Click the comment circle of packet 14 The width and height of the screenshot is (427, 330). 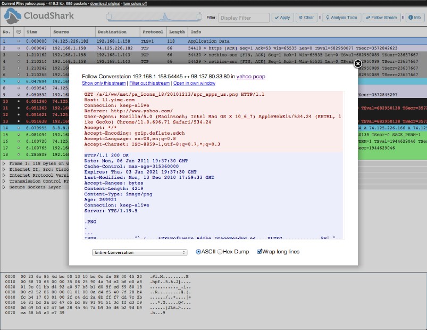pyautogui.click(x=19, y=128)
